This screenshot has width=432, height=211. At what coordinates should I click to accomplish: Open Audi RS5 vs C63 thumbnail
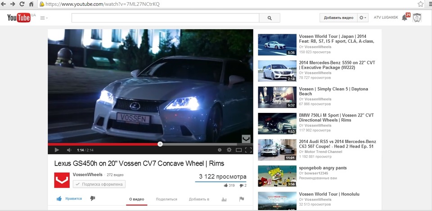(x=277, y=150)
